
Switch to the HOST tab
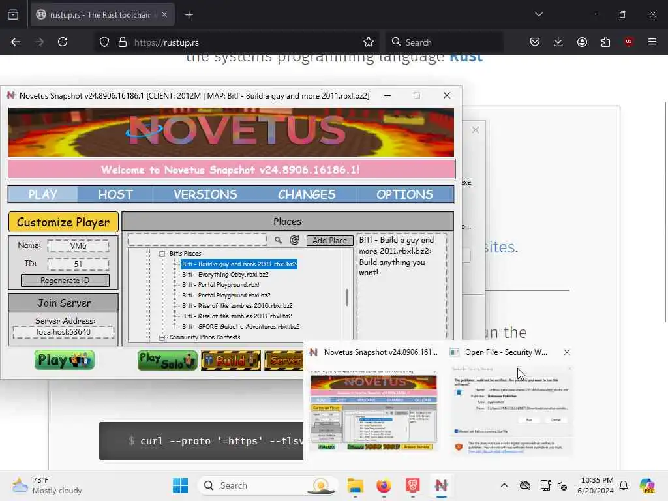click(x=115, y=194)
